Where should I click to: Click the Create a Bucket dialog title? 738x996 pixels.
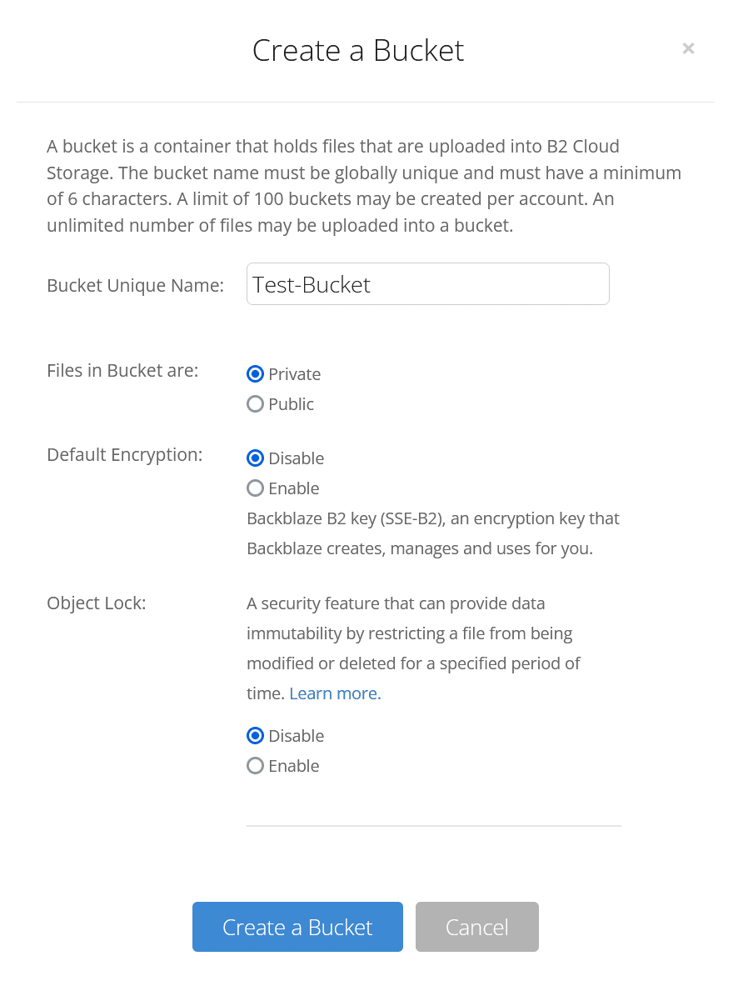click(x=357, y=51)
